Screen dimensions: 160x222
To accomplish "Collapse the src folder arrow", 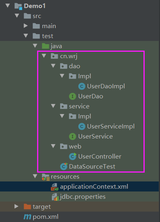I will pos(17,16).
